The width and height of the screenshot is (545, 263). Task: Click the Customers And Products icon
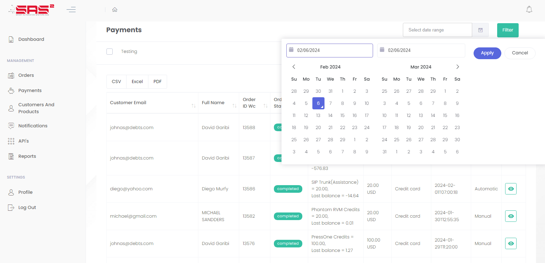coord(11,108)
